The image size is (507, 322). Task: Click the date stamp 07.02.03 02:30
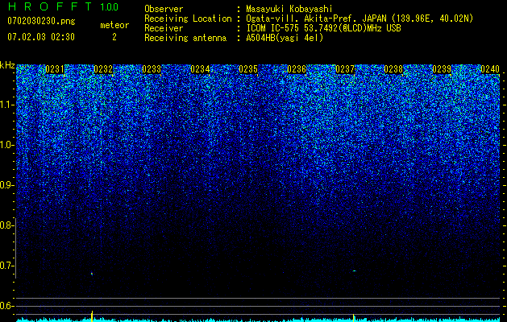click(x=41, y=37)
